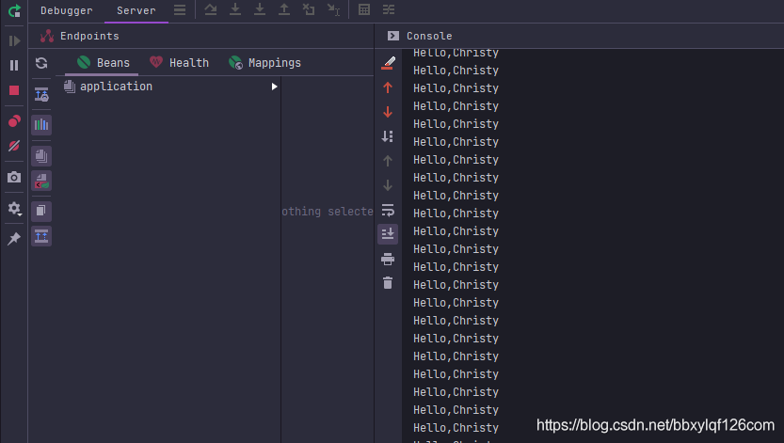Screen dimensions: 784x443
Task: Pause the running program
Action: click(14, 66)
